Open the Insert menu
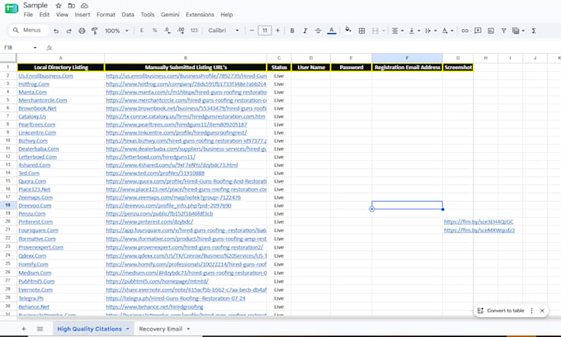 [x=82, y=15]
